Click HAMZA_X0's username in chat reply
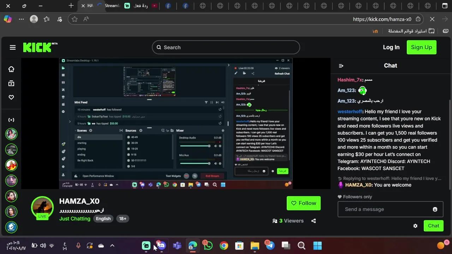The width and height of the screenshot is (452, 254). coord(358,185)
